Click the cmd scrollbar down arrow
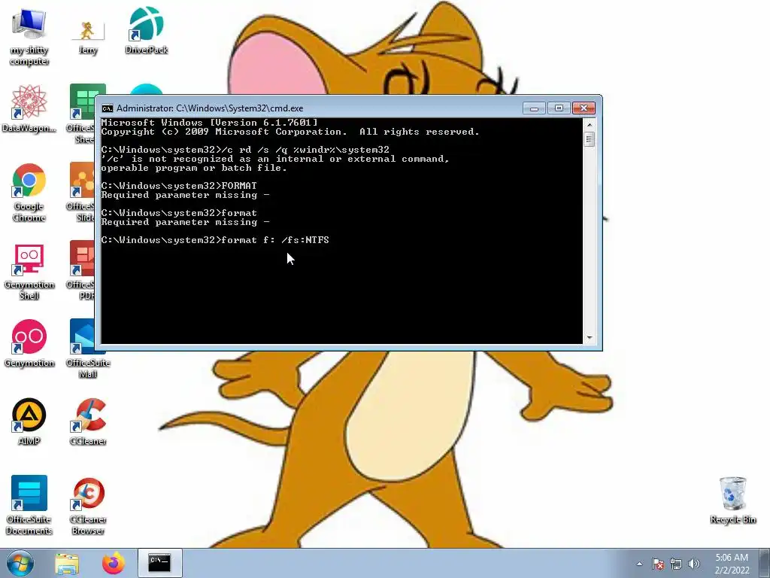The width and height of the screenshot is (770, 578). (590, 338)
